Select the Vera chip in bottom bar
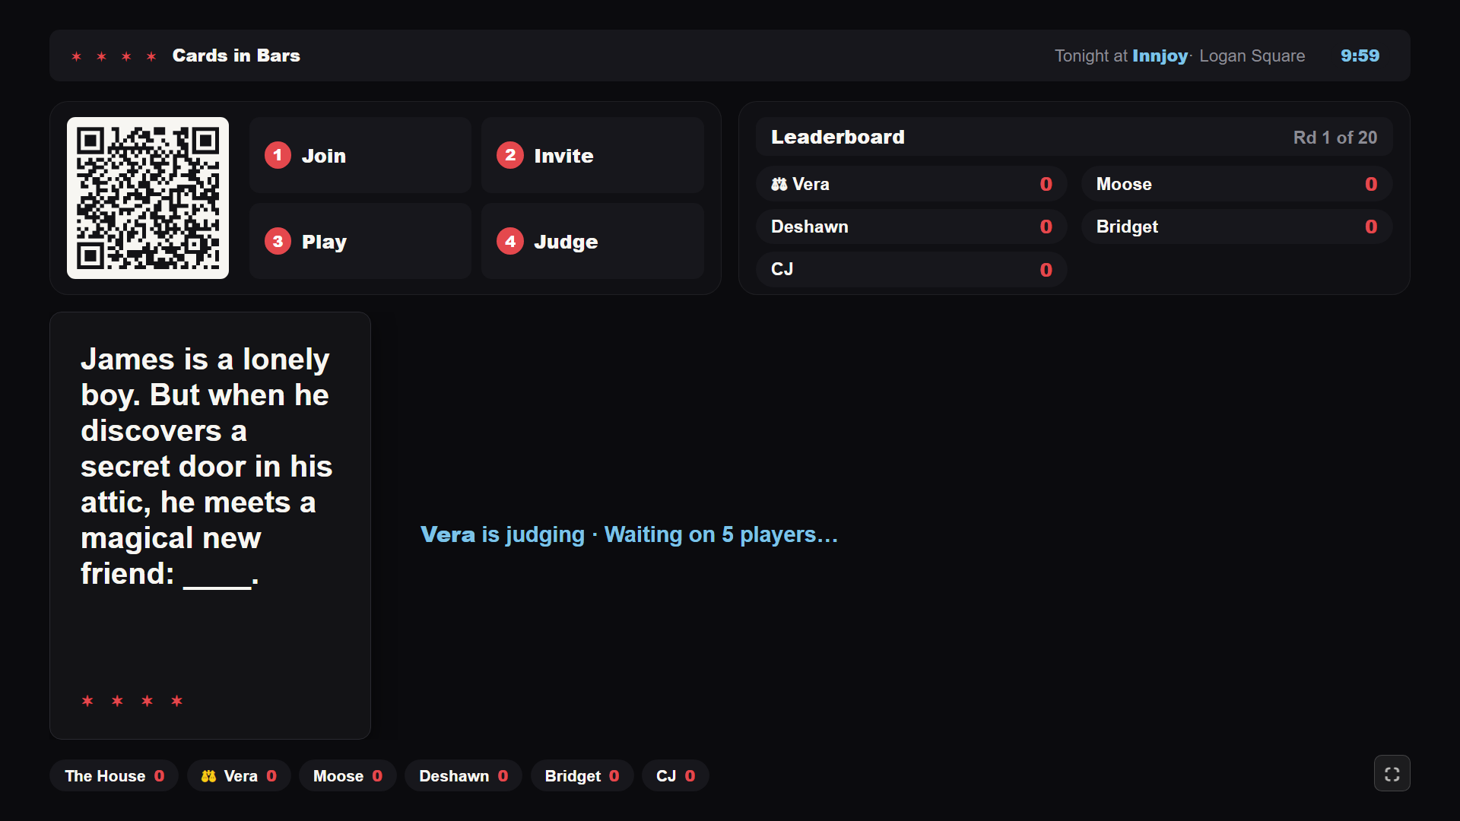This screenshot has width=1460, height=821. 239,775
